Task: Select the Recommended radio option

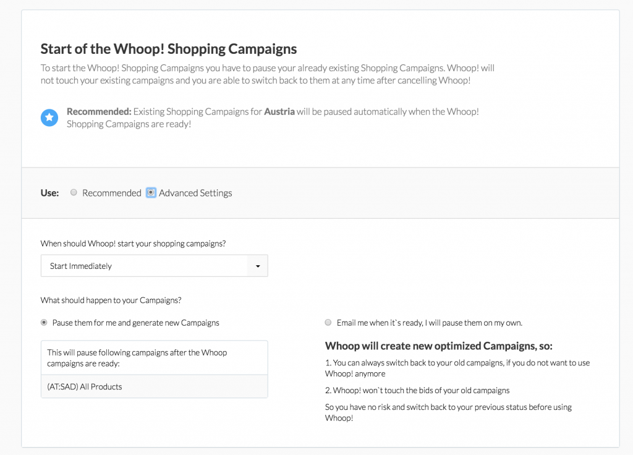Action: click(74, 193)
